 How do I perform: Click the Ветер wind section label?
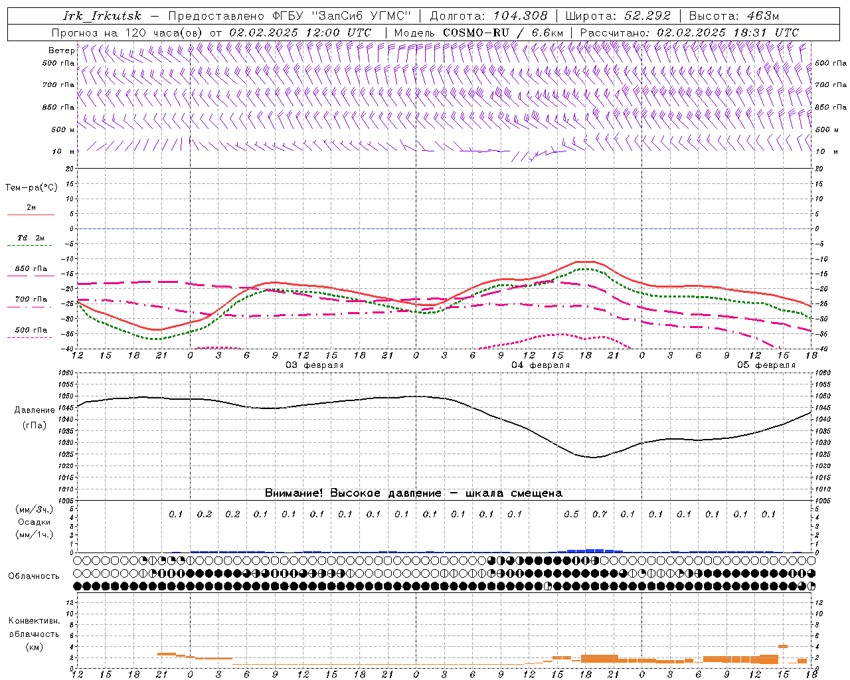(x=62, y=50)
